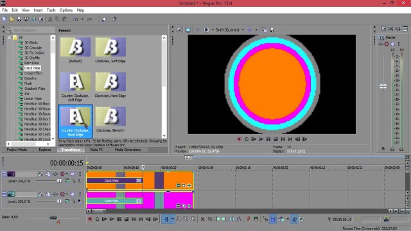Image resolution: width=411 pixels, height=231 pixels.
Task: Toggle compositing mode on track 2
Action: 67,201
